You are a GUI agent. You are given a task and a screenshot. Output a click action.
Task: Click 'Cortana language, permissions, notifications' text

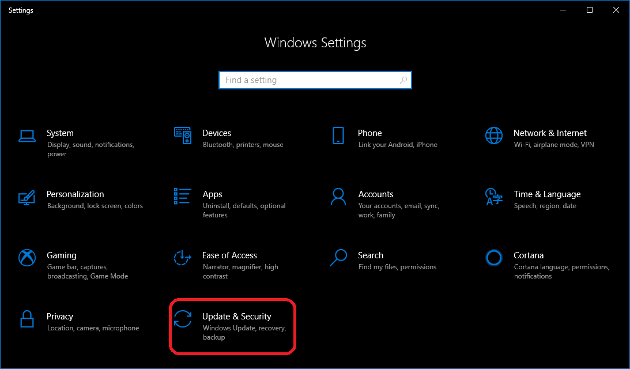click(x=561, y=272)
